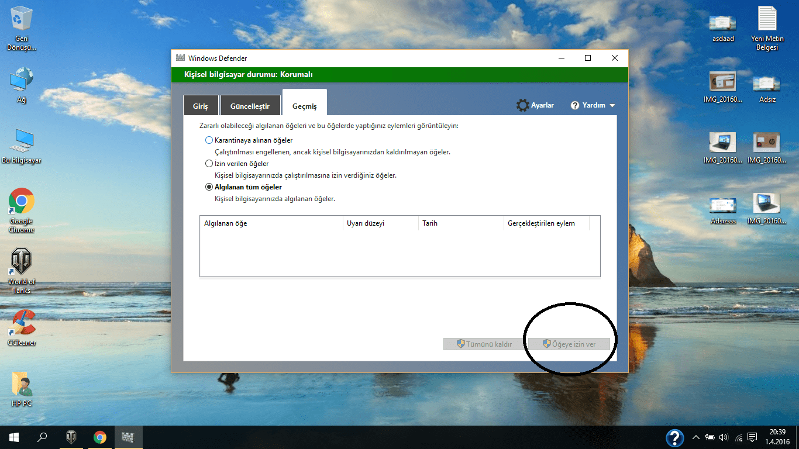Switch to the Güncelleştir tab
The width and height of the screenshot is (799, 449).
pos(250,106)
